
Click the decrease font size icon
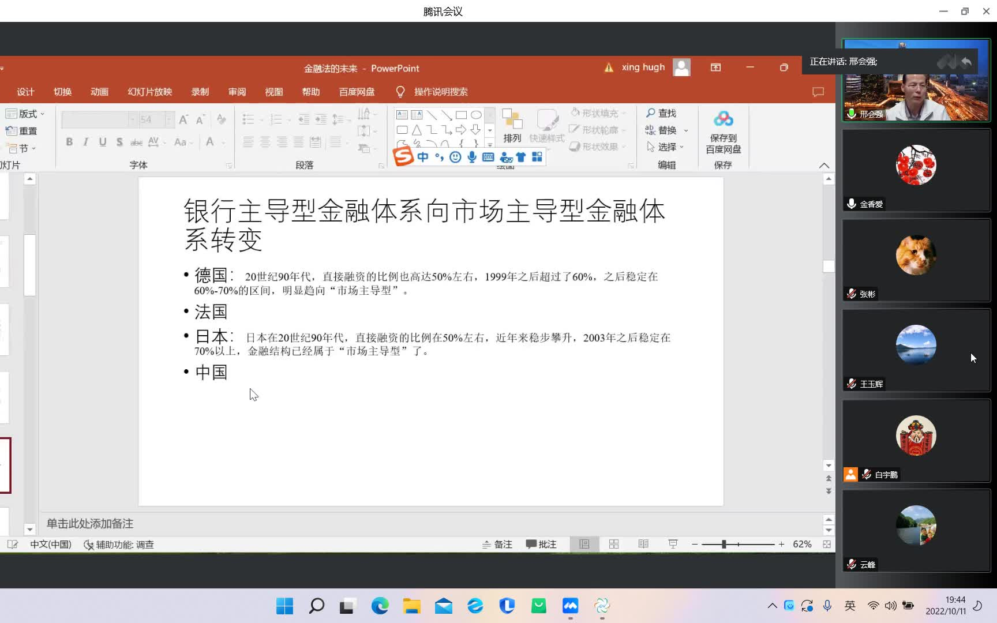(200, 119)
